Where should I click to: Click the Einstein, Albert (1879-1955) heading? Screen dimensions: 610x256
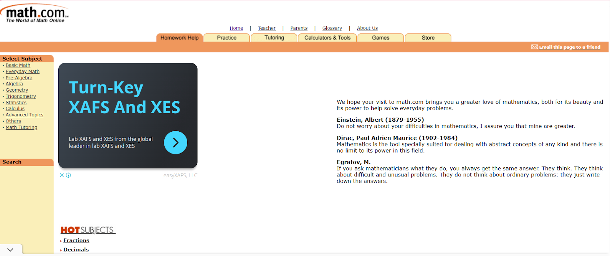coord(380,120)
